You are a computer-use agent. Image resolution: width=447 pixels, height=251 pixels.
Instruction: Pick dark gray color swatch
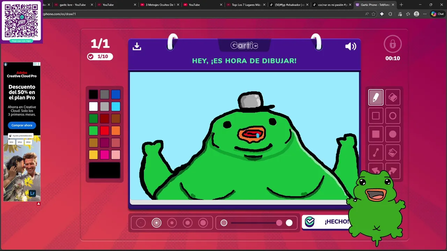pos(104,94)
